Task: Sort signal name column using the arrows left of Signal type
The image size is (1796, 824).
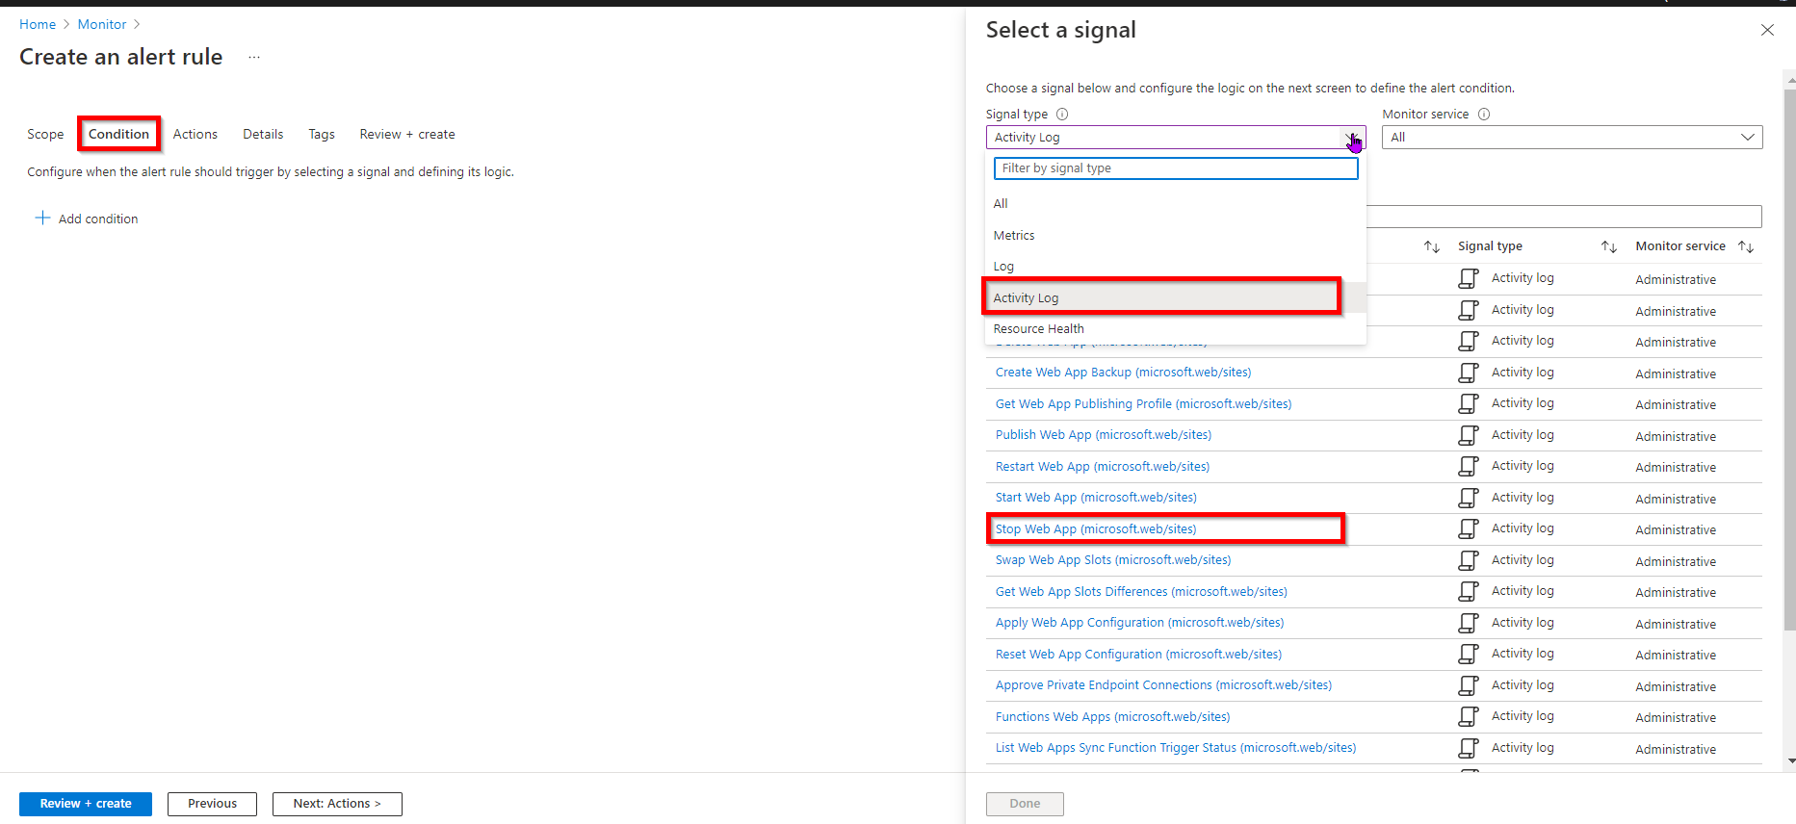Action: tap(1432, 246)
